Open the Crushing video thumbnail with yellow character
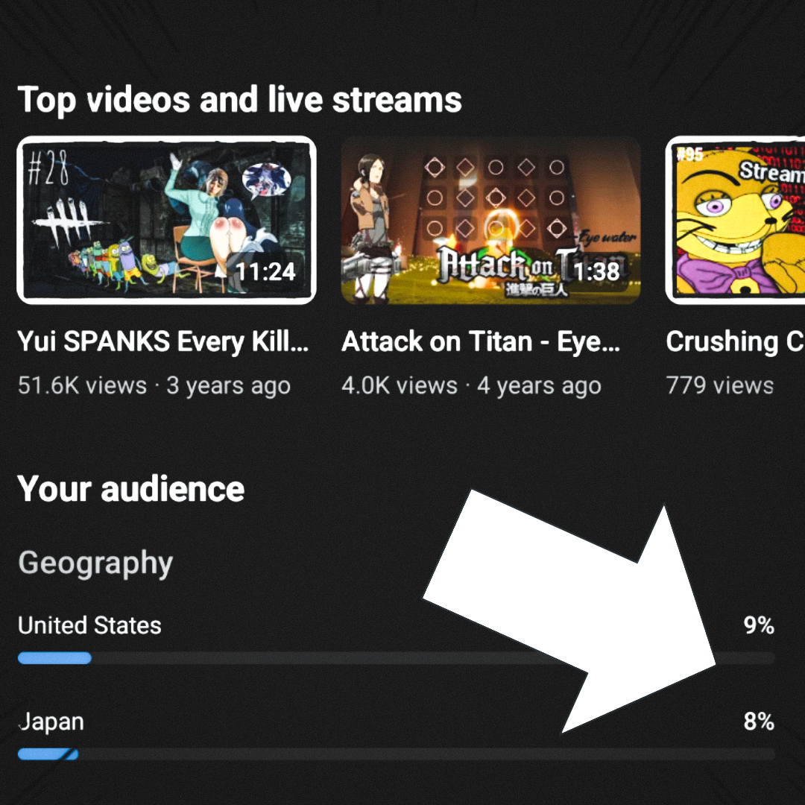The image size is (805, 805). (735, 220)
